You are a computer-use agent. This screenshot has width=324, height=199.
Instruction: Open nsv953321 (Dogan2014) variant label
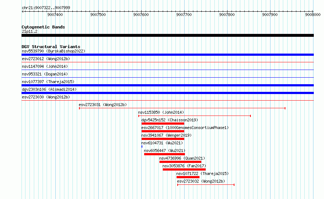point(45,74)
